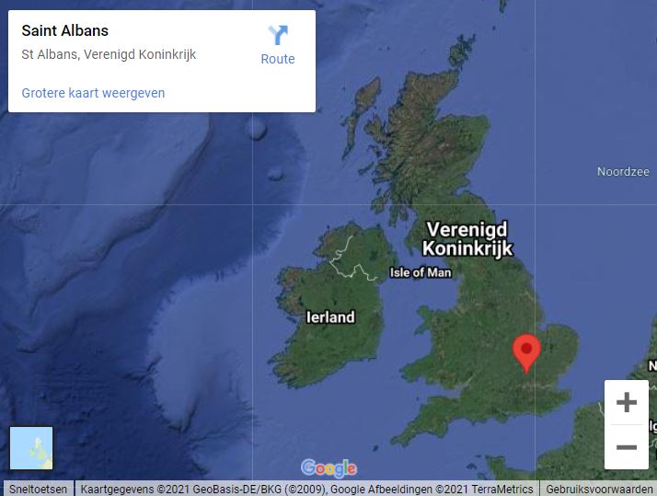The image size is (657, 496).
Task: Switch map type via layer thumbnail
Action: pos(31,448)
